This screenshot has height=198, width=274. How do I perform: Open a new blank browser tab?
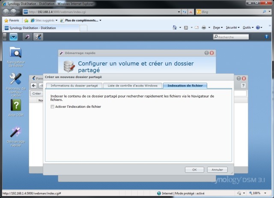(x=83, y=28)
